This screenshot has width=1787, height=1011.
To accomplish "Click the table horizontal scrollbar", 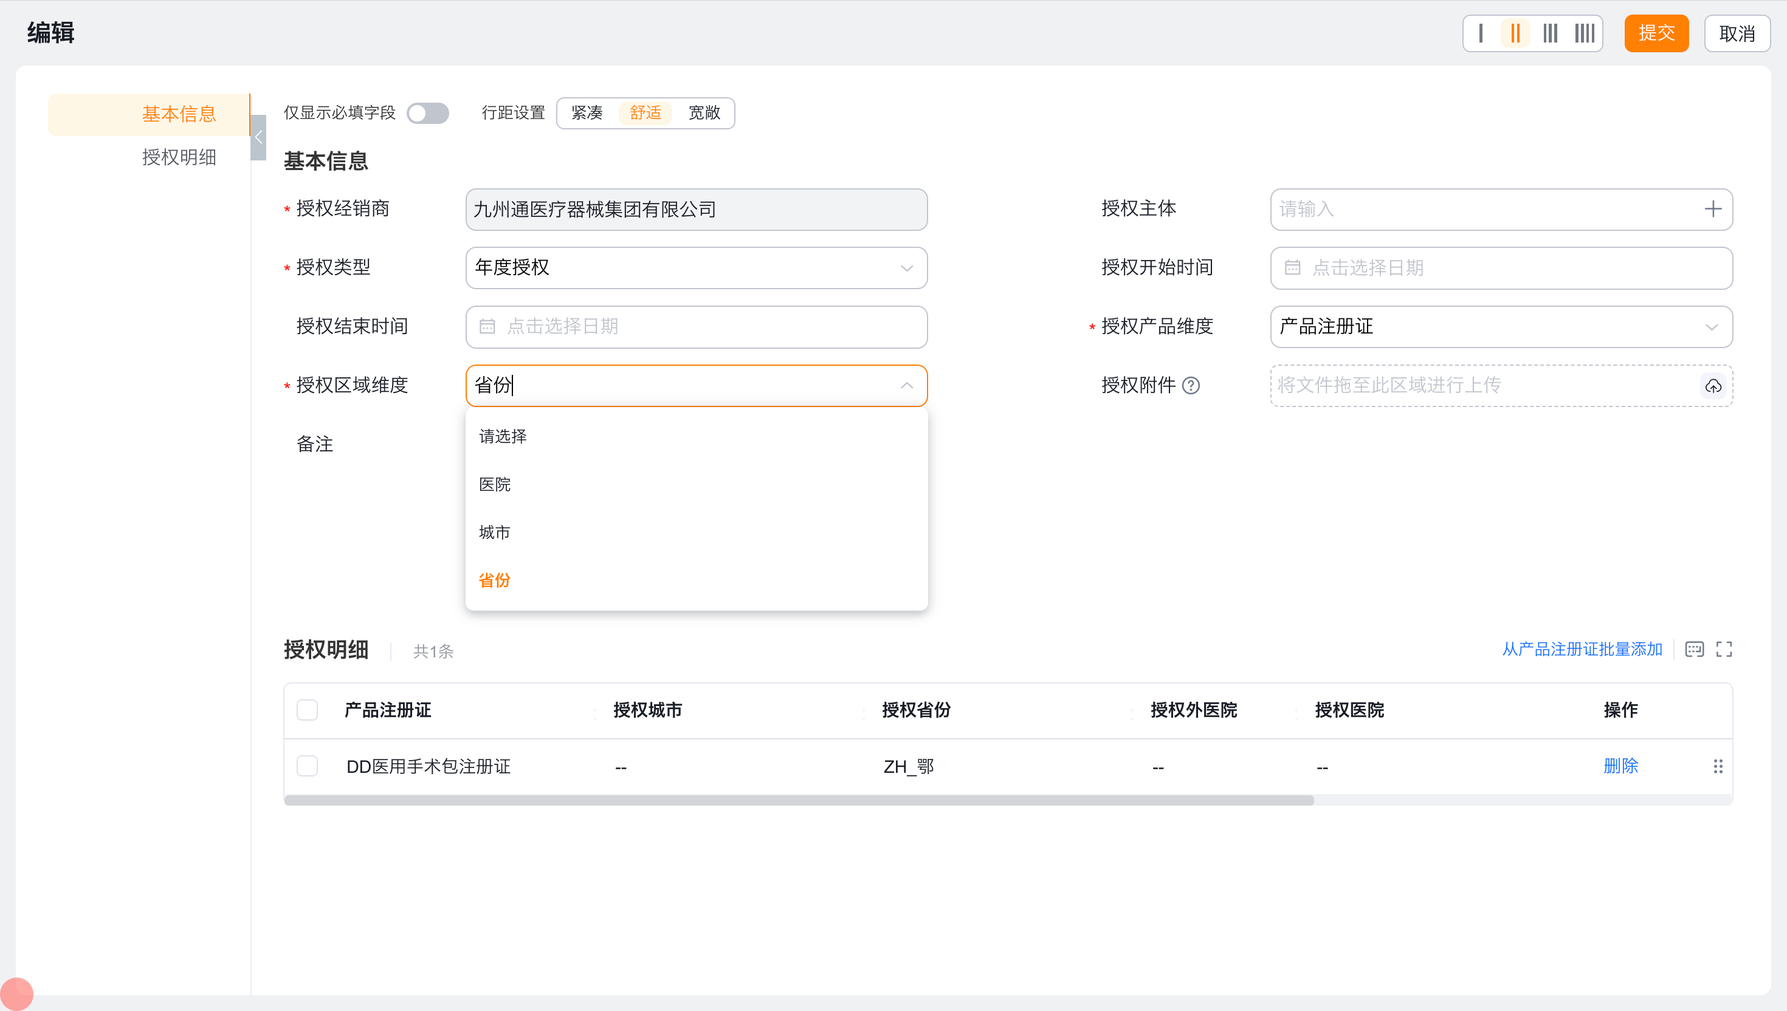I will click(799, 801).
